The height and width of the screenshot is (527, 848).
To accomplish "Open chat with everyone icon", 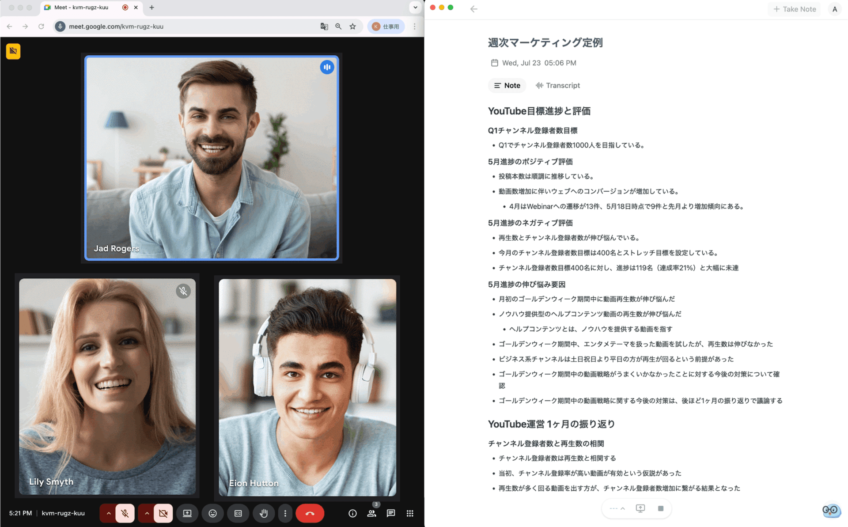I will tap(391, 513).
